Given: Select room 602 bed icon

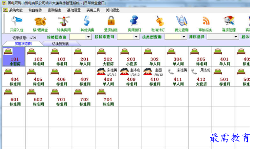Looking at the screenshot, I should pyautogui.click(x=32, y=92).
